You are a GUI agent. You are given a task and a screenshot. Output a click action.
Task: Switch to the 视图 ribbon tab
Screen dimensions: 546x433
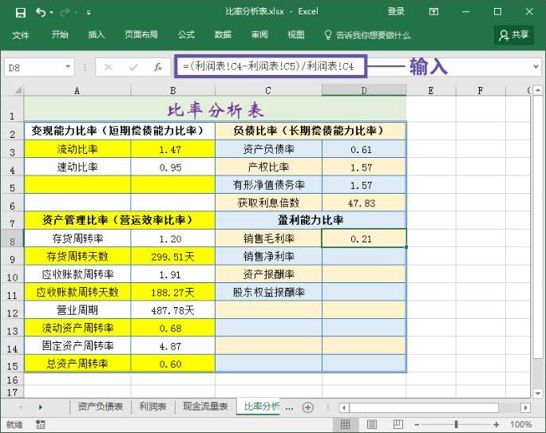(x=296, y=34)
